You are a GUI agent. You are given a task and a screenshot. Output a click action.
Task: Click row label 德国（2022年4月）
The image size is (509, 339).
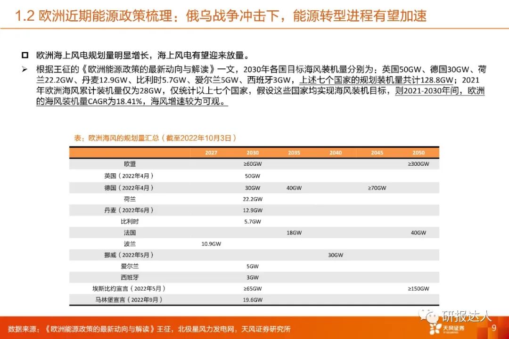coord(129,188)
